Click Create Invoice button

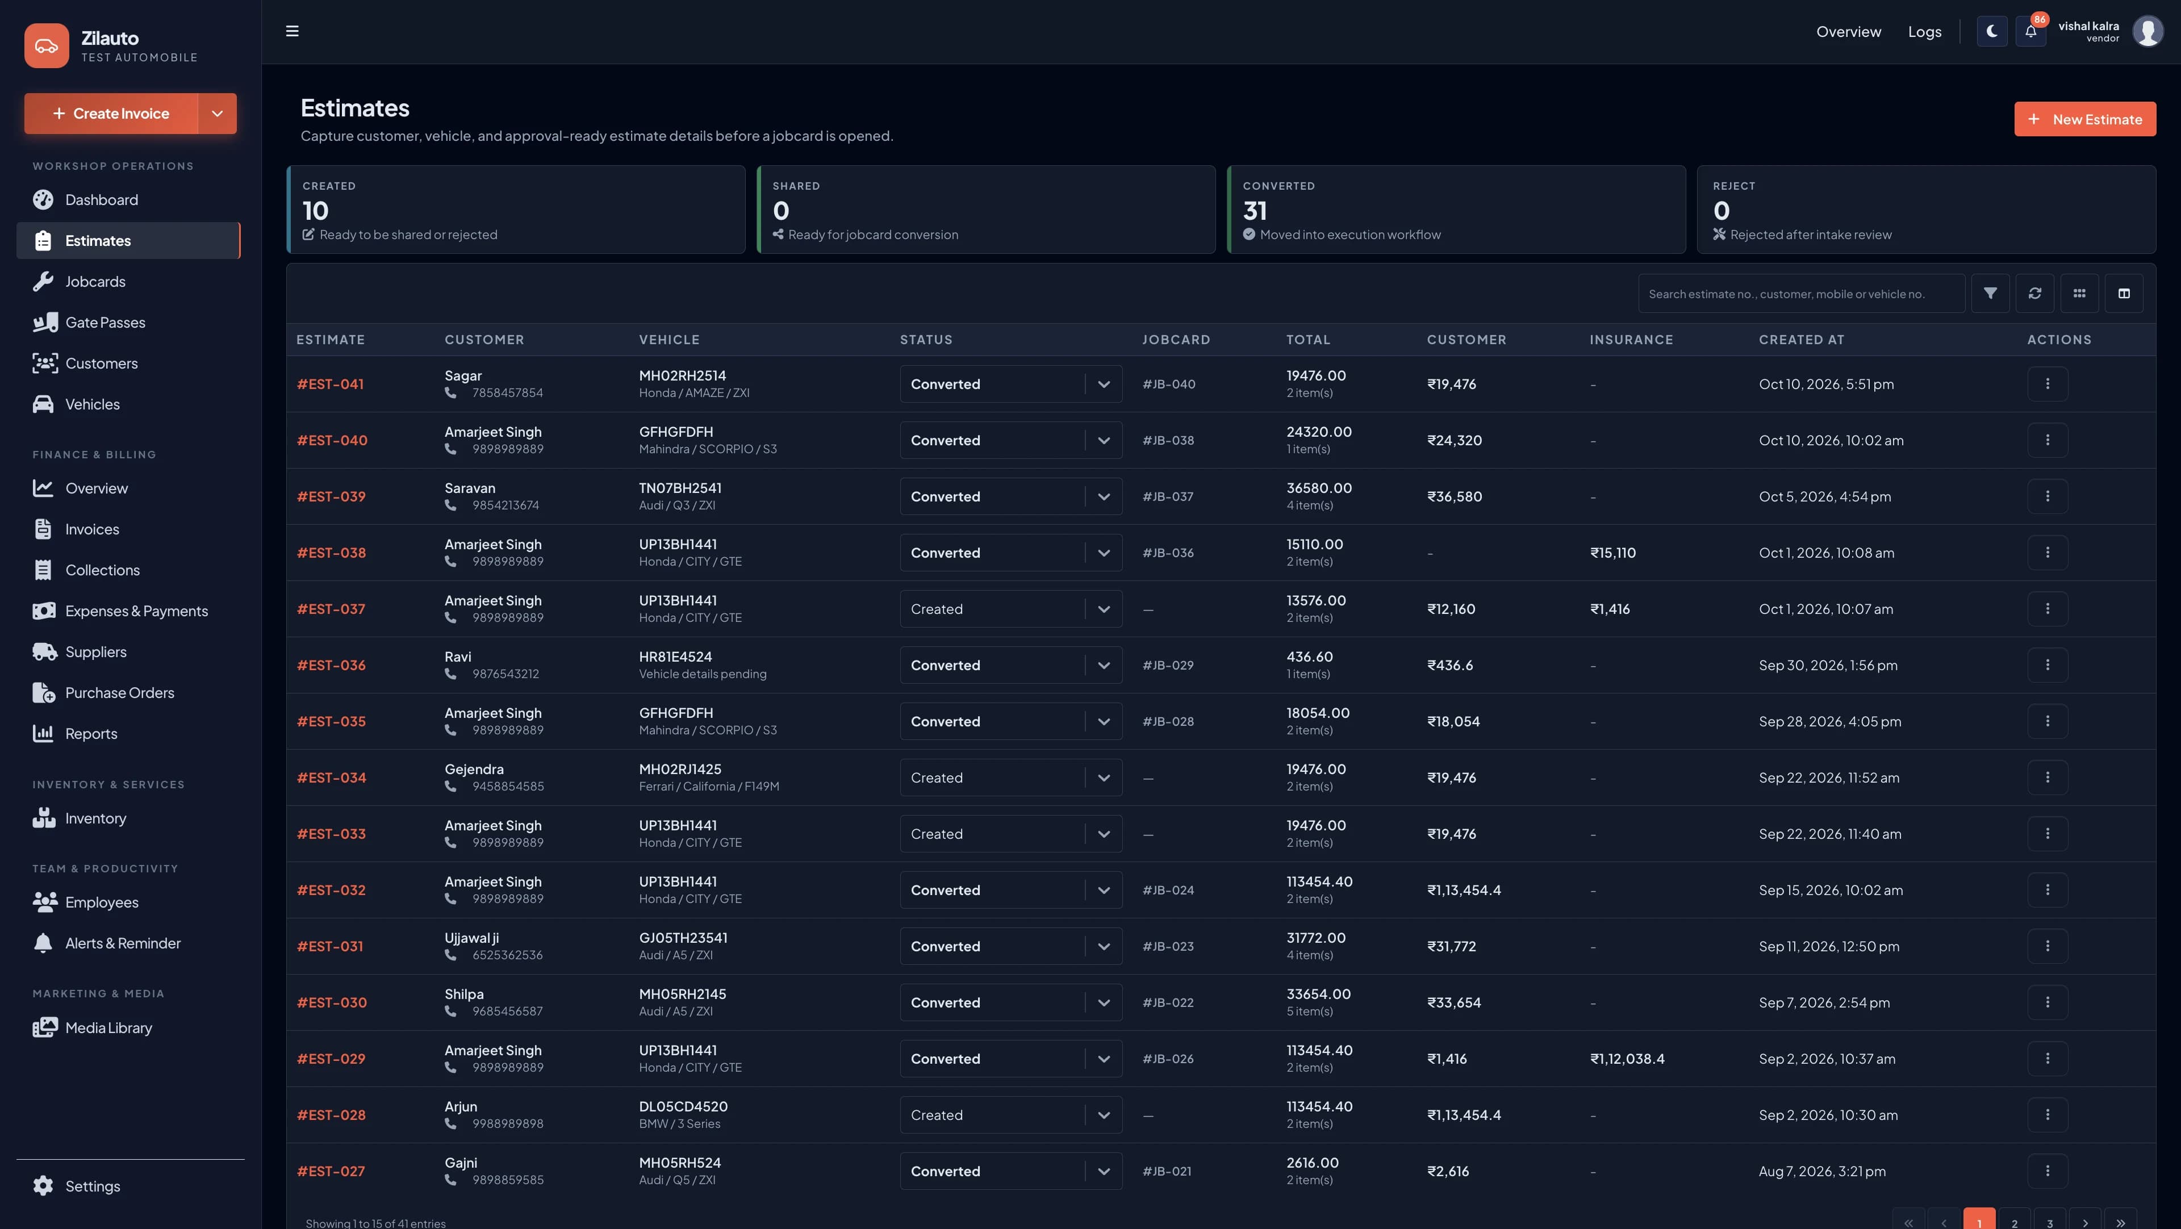(111, 114)
